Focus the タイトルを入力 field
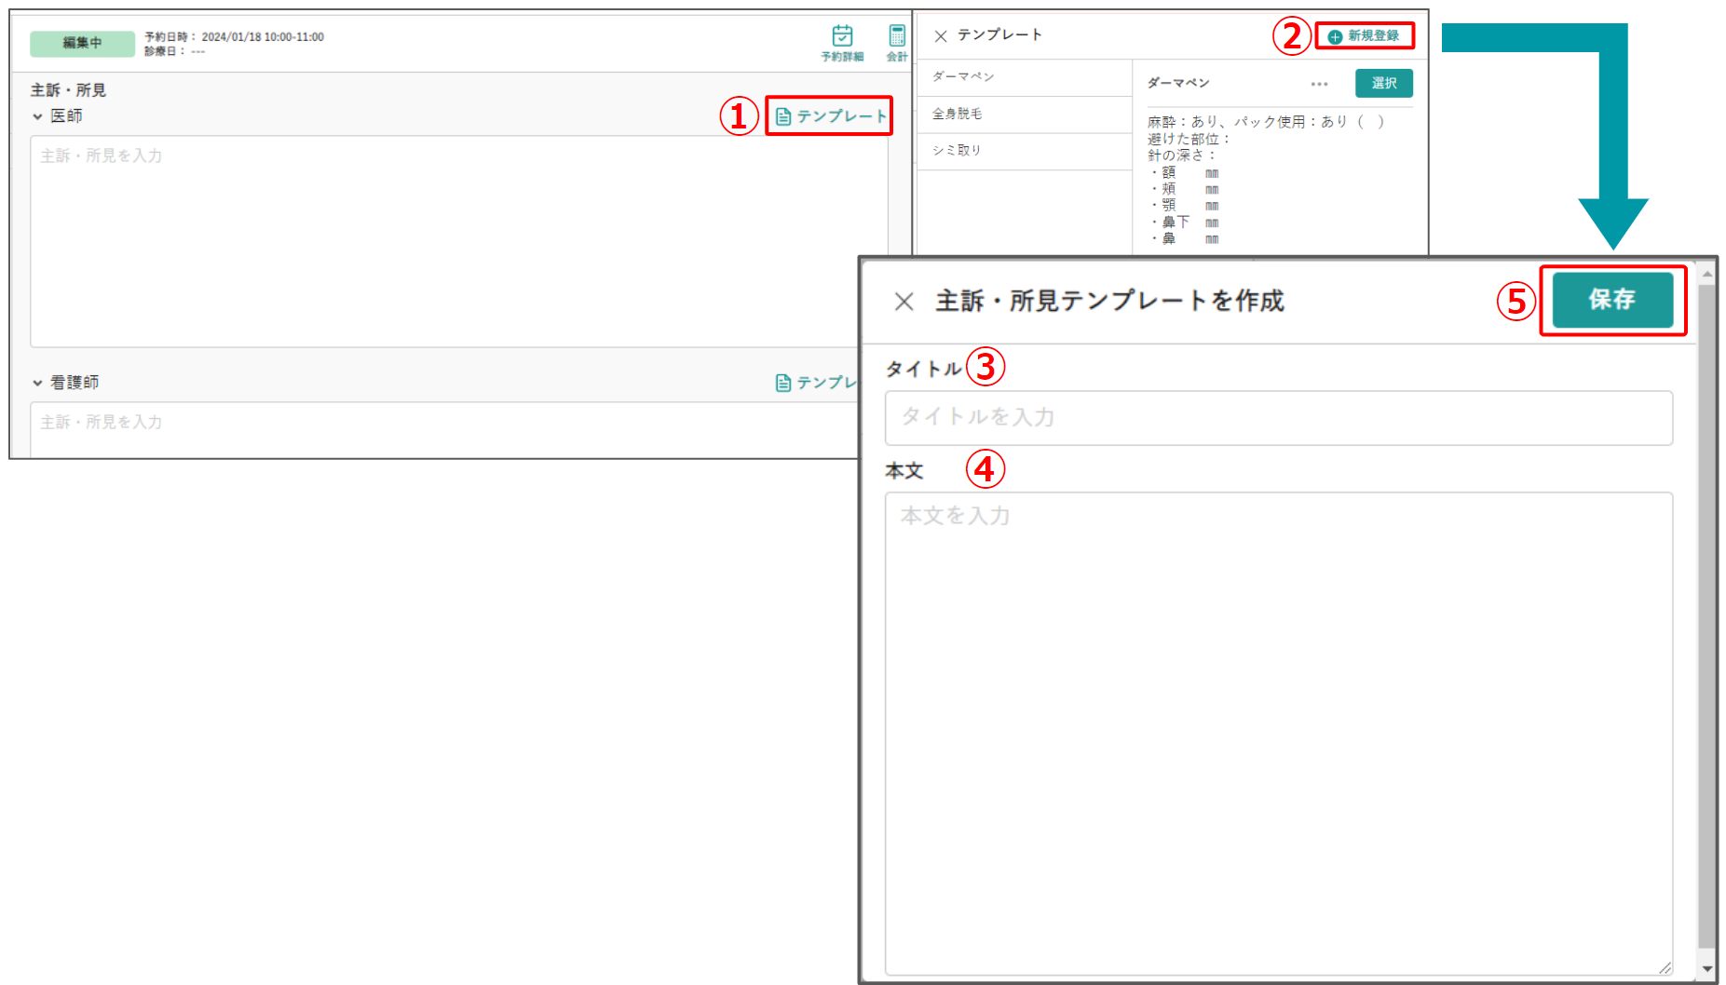This screenshot has height=985, width=1726. 1278,418
